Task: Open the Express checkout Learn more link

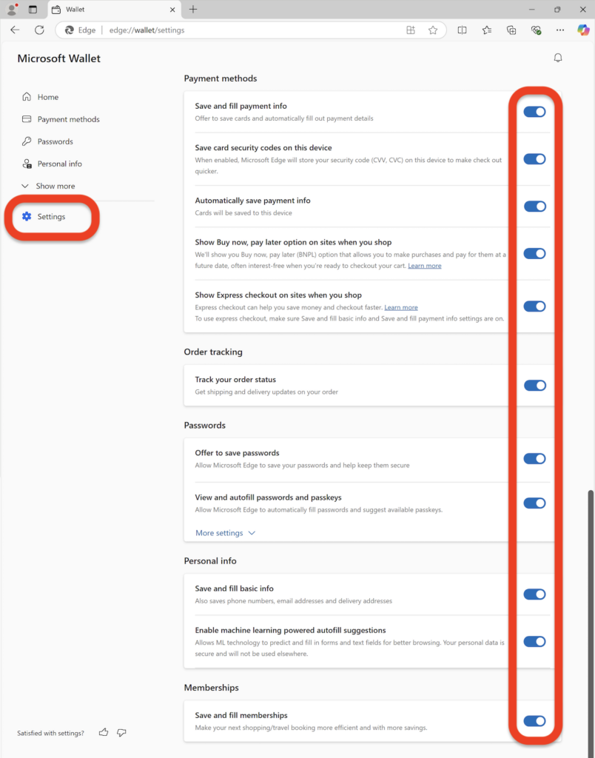Action: tap(400, 307)
